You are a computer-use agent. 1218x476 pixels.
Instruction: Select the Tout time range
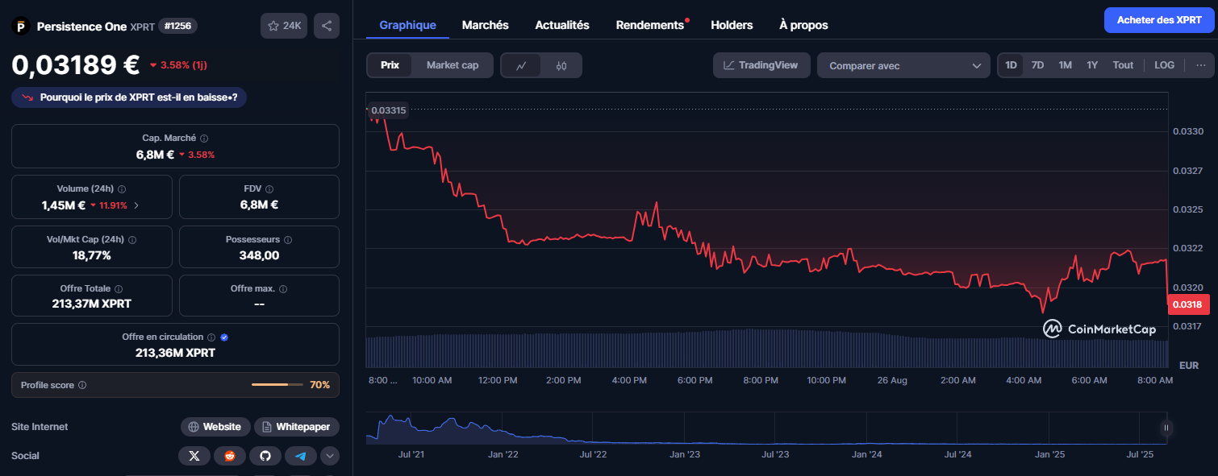pos(1123,65)
